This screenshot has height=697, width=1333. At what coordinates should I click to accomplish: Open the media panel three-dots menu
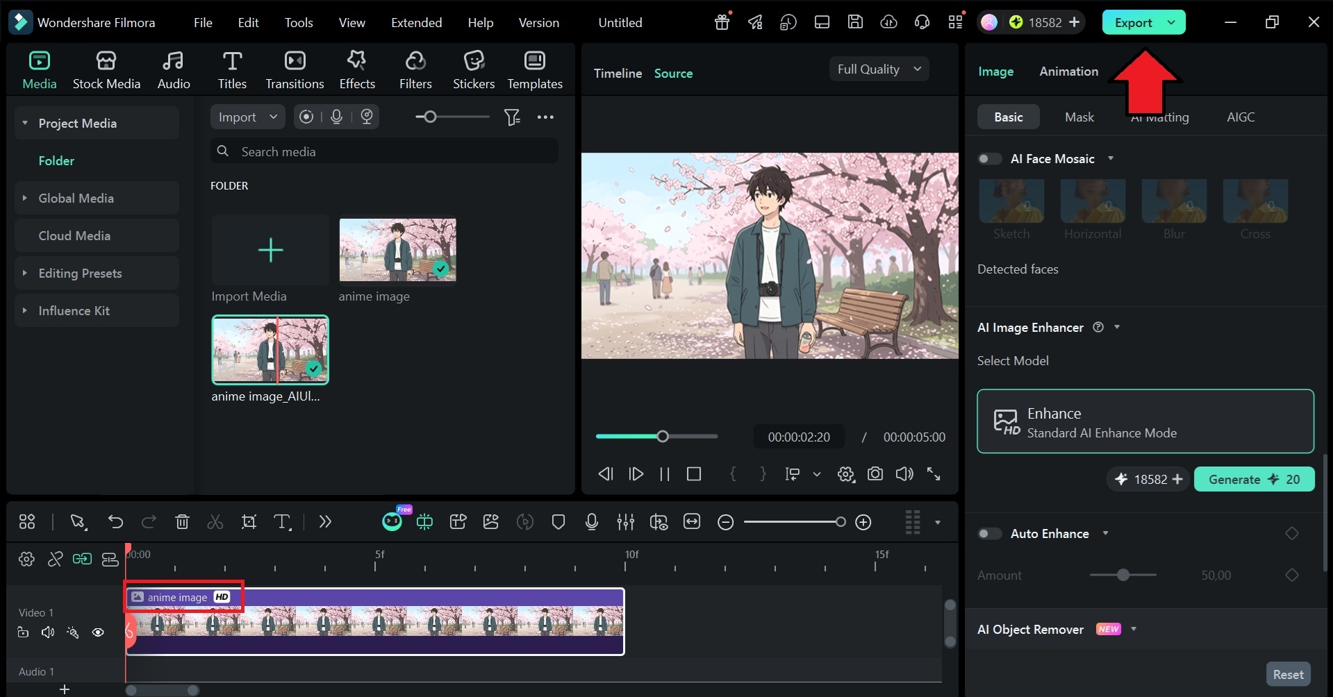click(546, 117)
